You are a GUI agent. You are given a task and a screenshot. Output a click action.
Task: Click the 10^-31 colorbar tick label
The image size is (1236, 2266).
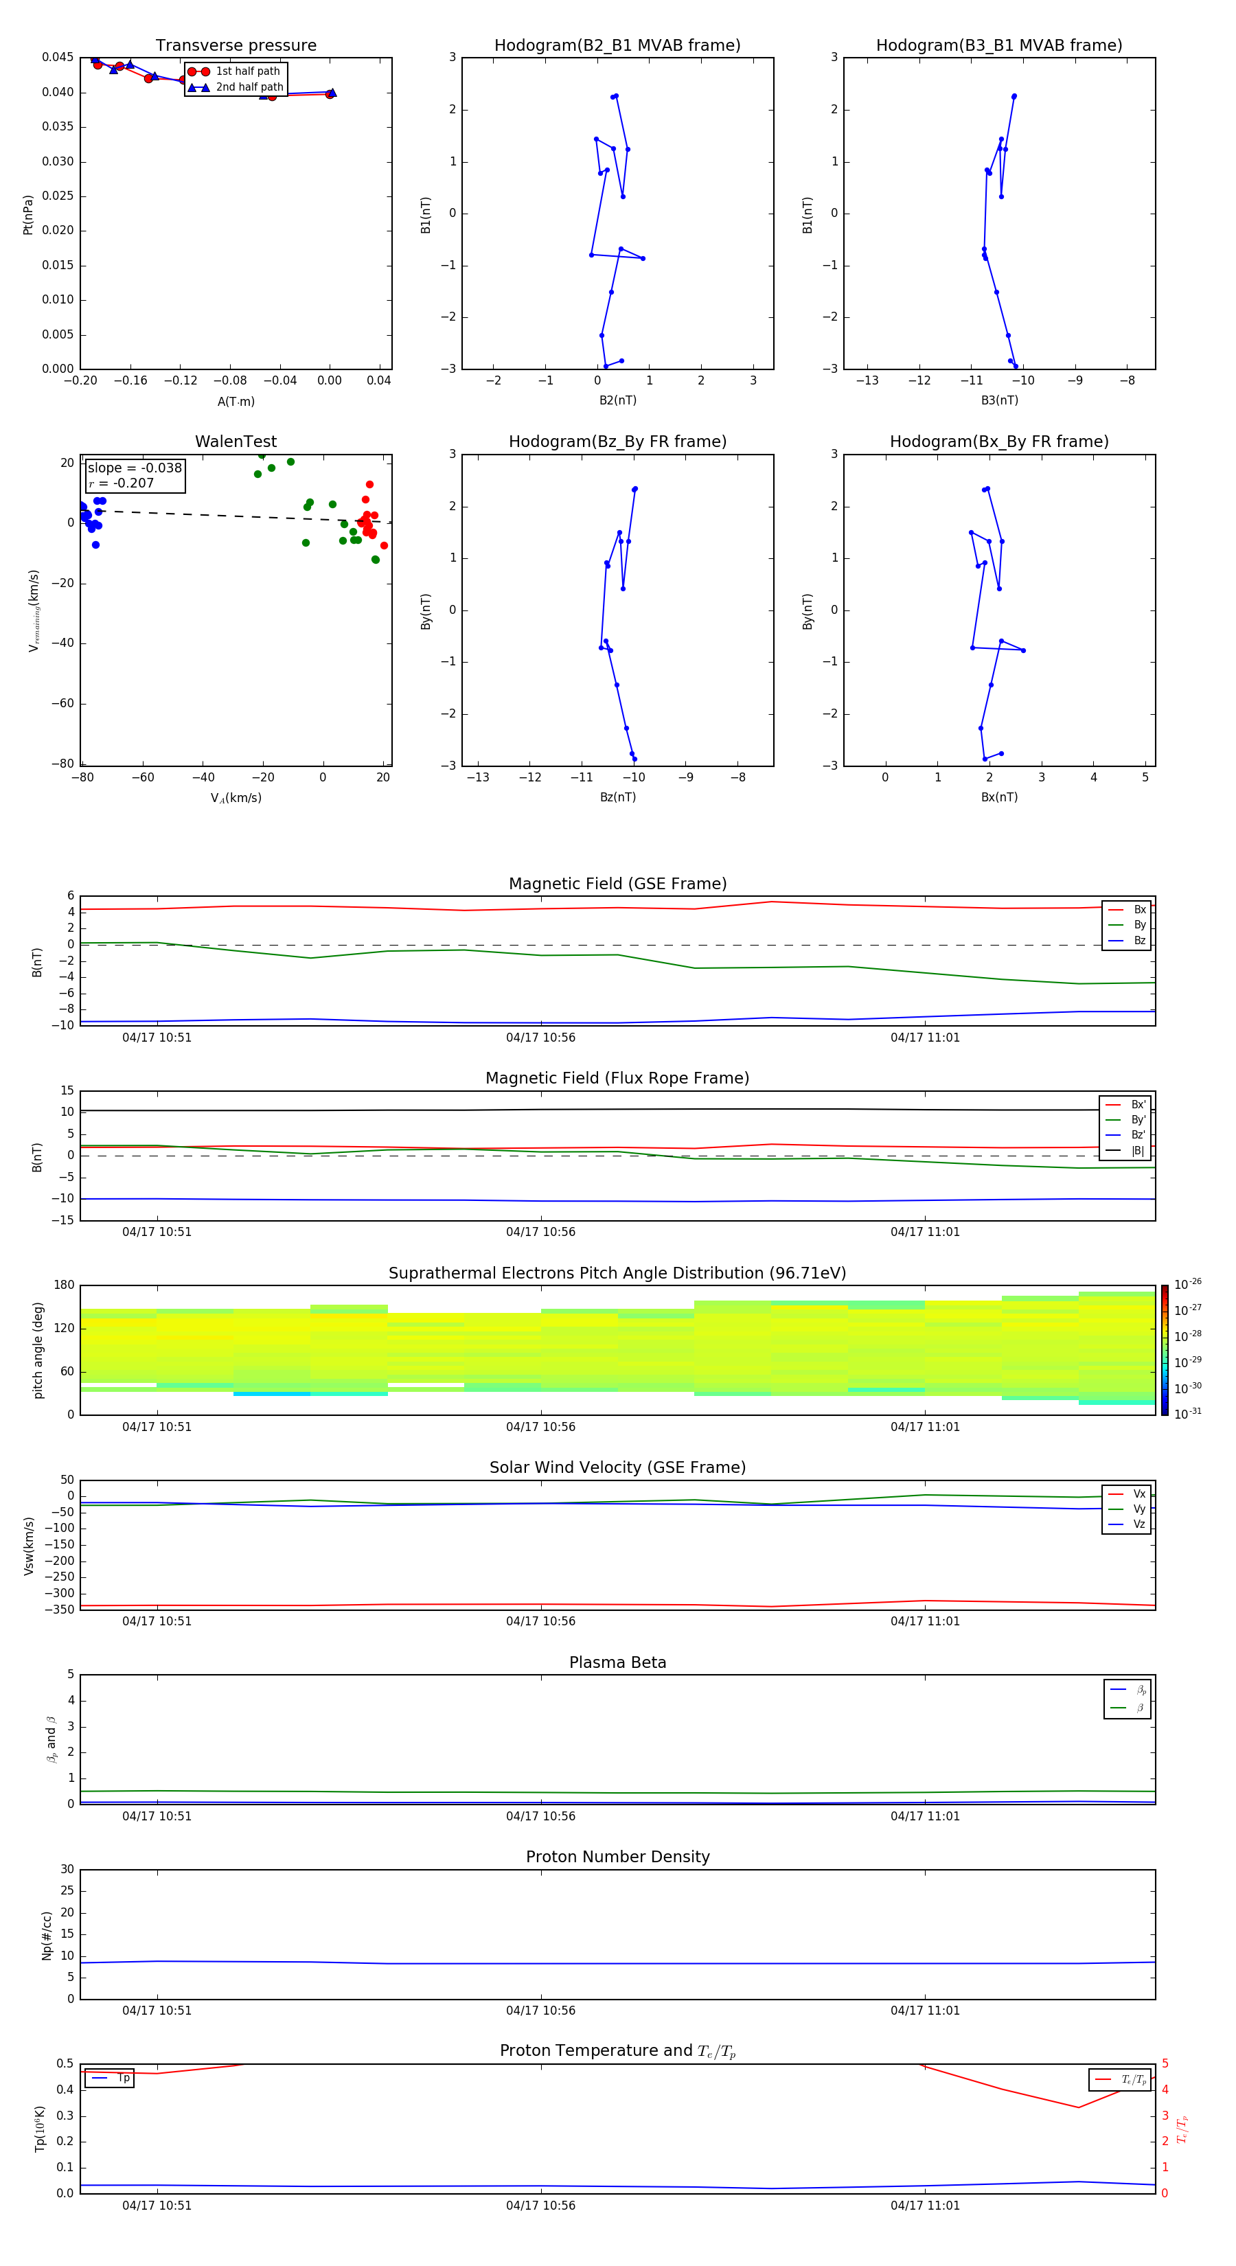[1188, 1414]
